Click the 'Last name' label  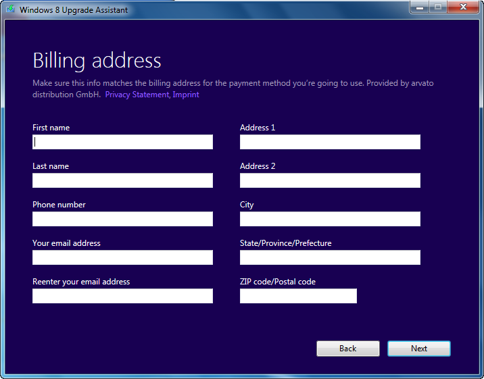pyautogui.click(x=51, y=166)
